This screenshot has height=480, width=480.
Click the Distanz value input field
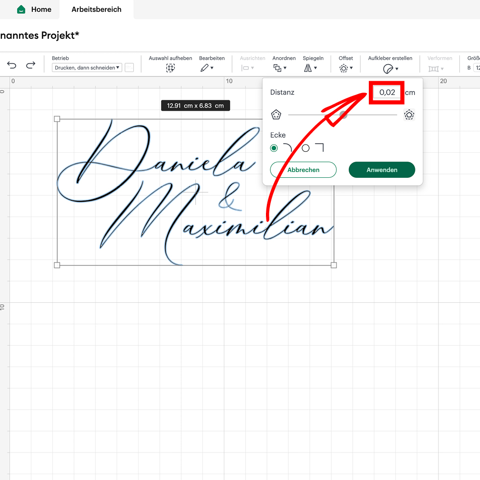click(387, 93)
